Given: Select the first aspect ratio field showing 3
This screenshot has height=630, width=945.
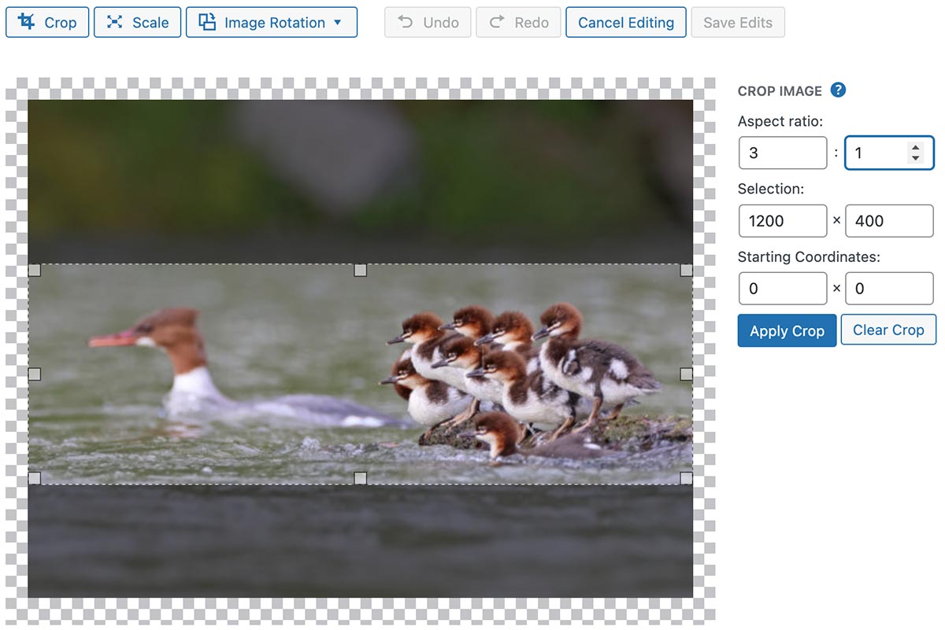Looking at the screenshot, I should tap(782, 153).
